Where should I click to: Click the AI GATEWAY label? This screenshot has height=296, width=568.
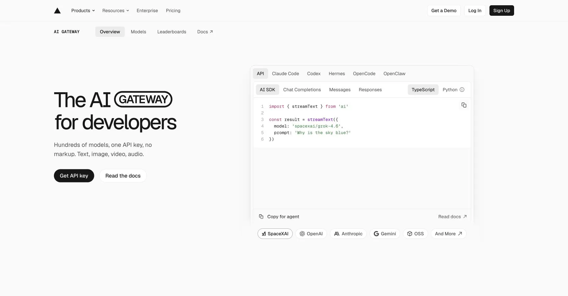[67, 32]
